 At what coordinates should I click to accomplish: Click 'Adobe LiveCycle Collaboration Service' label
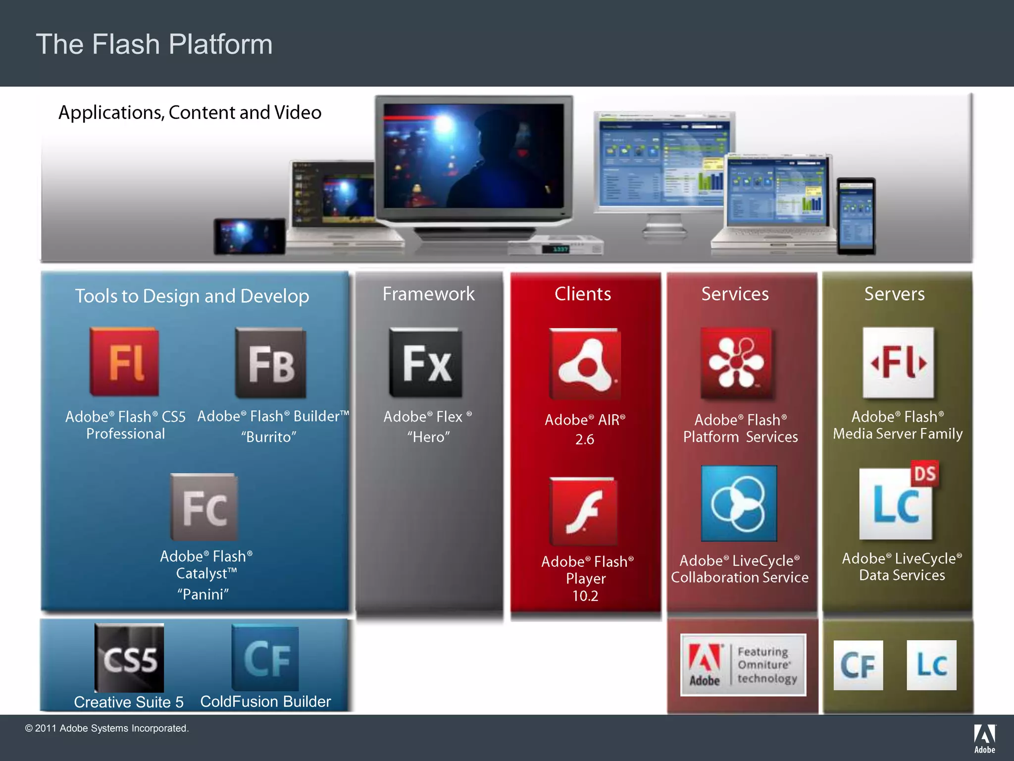pyautogui.click(x=740, y=569)
